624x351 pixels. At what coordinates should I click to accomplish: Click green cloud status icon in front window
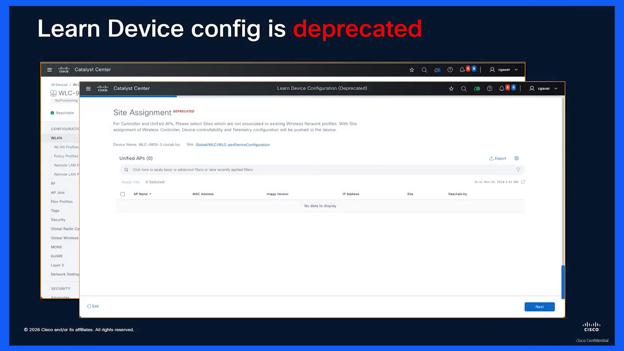477,88
